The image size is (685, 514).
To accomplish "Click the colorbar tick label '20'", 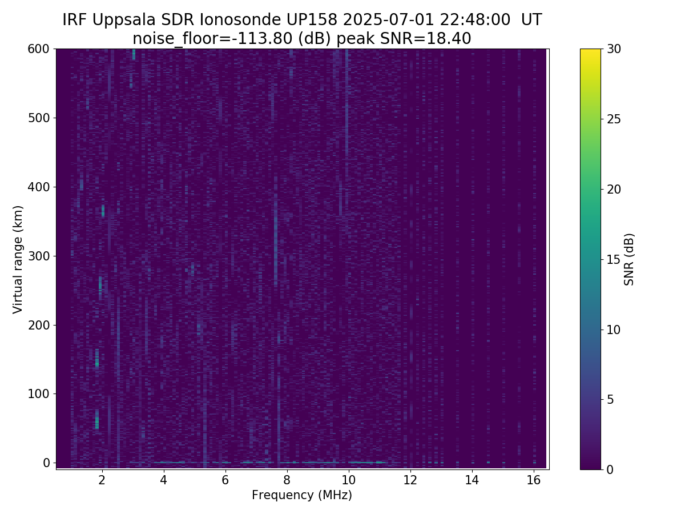I will pyautogui.click(x=615, y=189).
